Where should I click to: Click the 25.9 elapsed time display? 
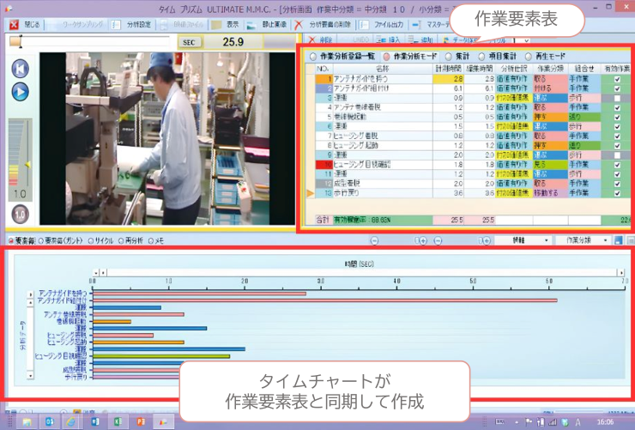233,42
